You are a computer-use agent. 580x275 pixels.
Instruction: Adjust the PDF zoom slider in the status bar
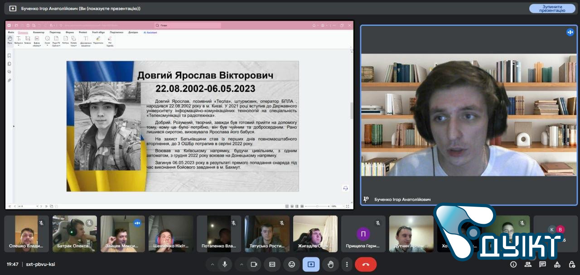[x=317, y=206]
